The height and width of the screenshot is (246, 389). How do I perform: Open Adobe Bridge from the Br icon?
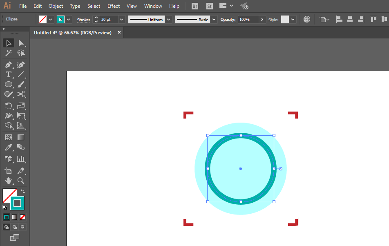196,6
